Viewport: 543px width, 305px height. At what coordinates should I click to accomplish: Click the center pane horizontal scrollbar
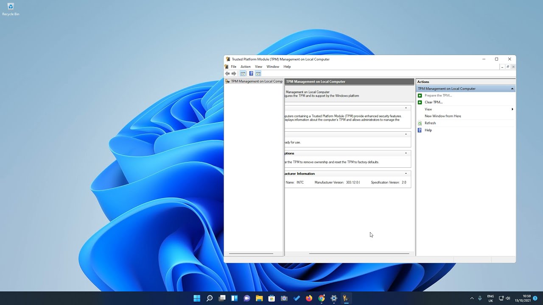click(x=359, y=254)
